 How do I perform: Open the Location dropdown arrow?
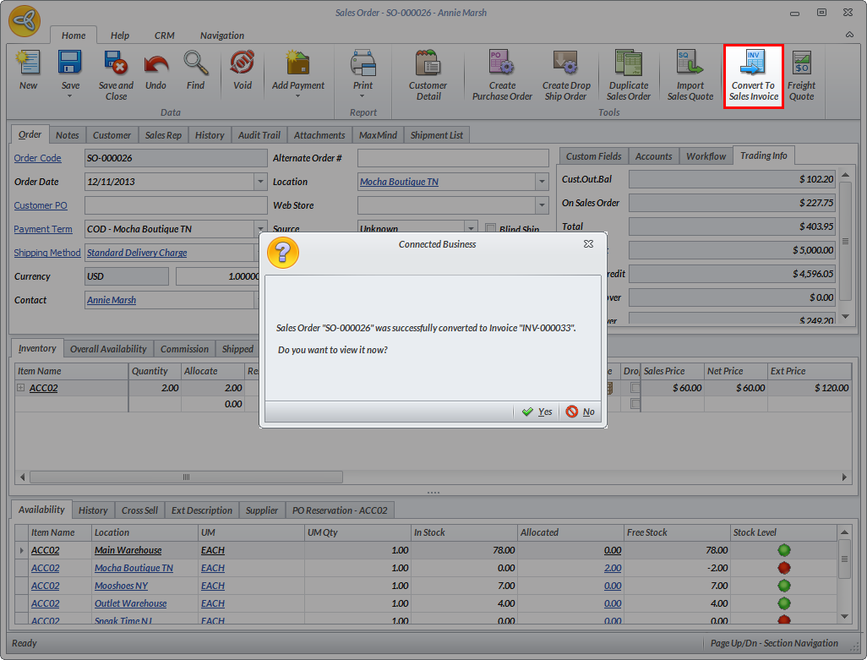[x=542, y=182]
